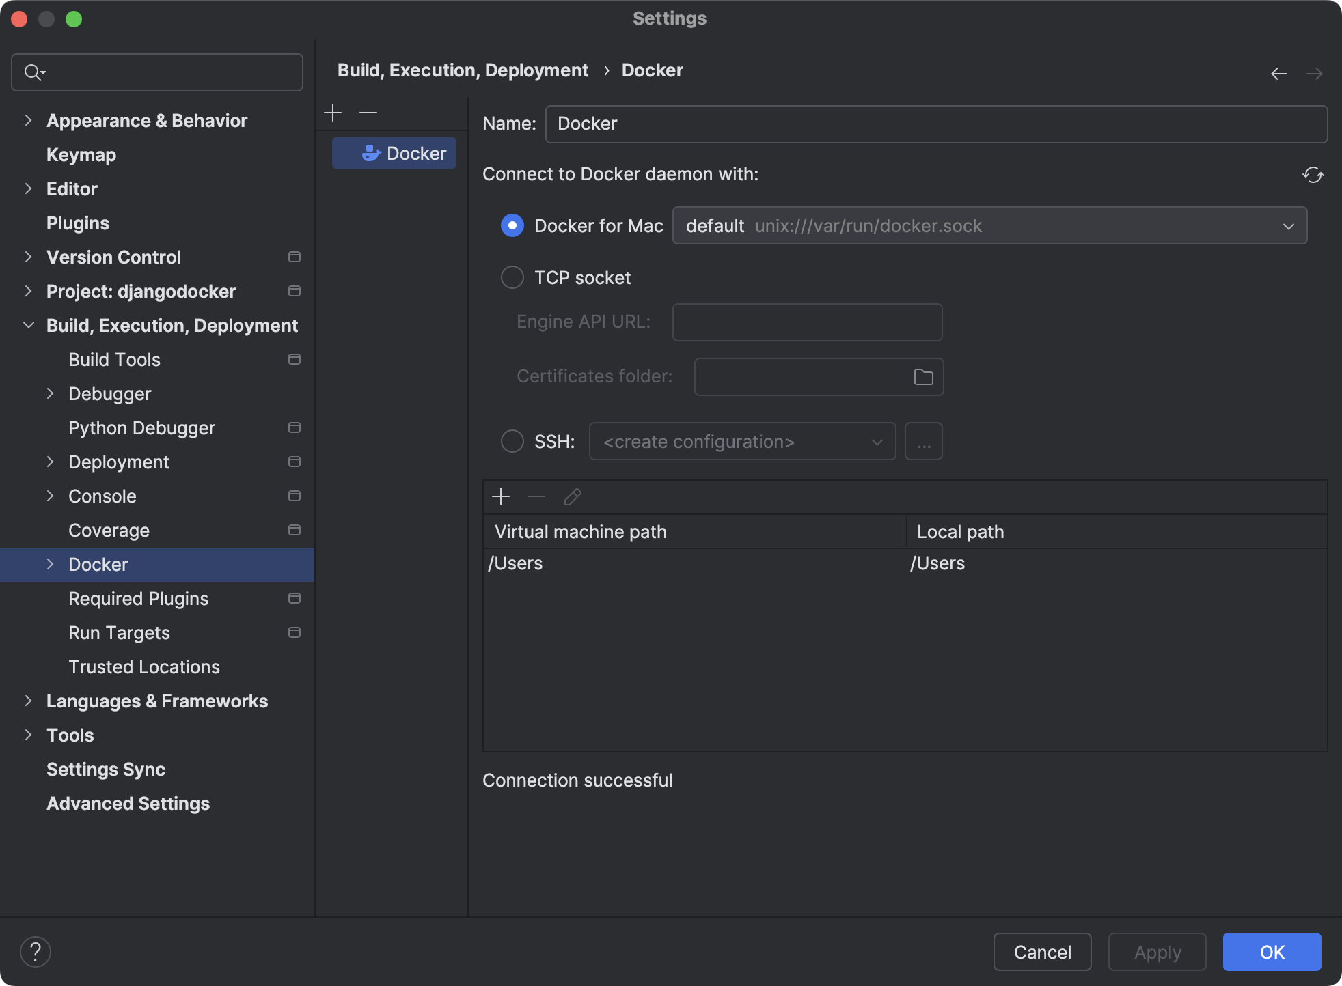Select the TCP socket radio button

point(512,277)
